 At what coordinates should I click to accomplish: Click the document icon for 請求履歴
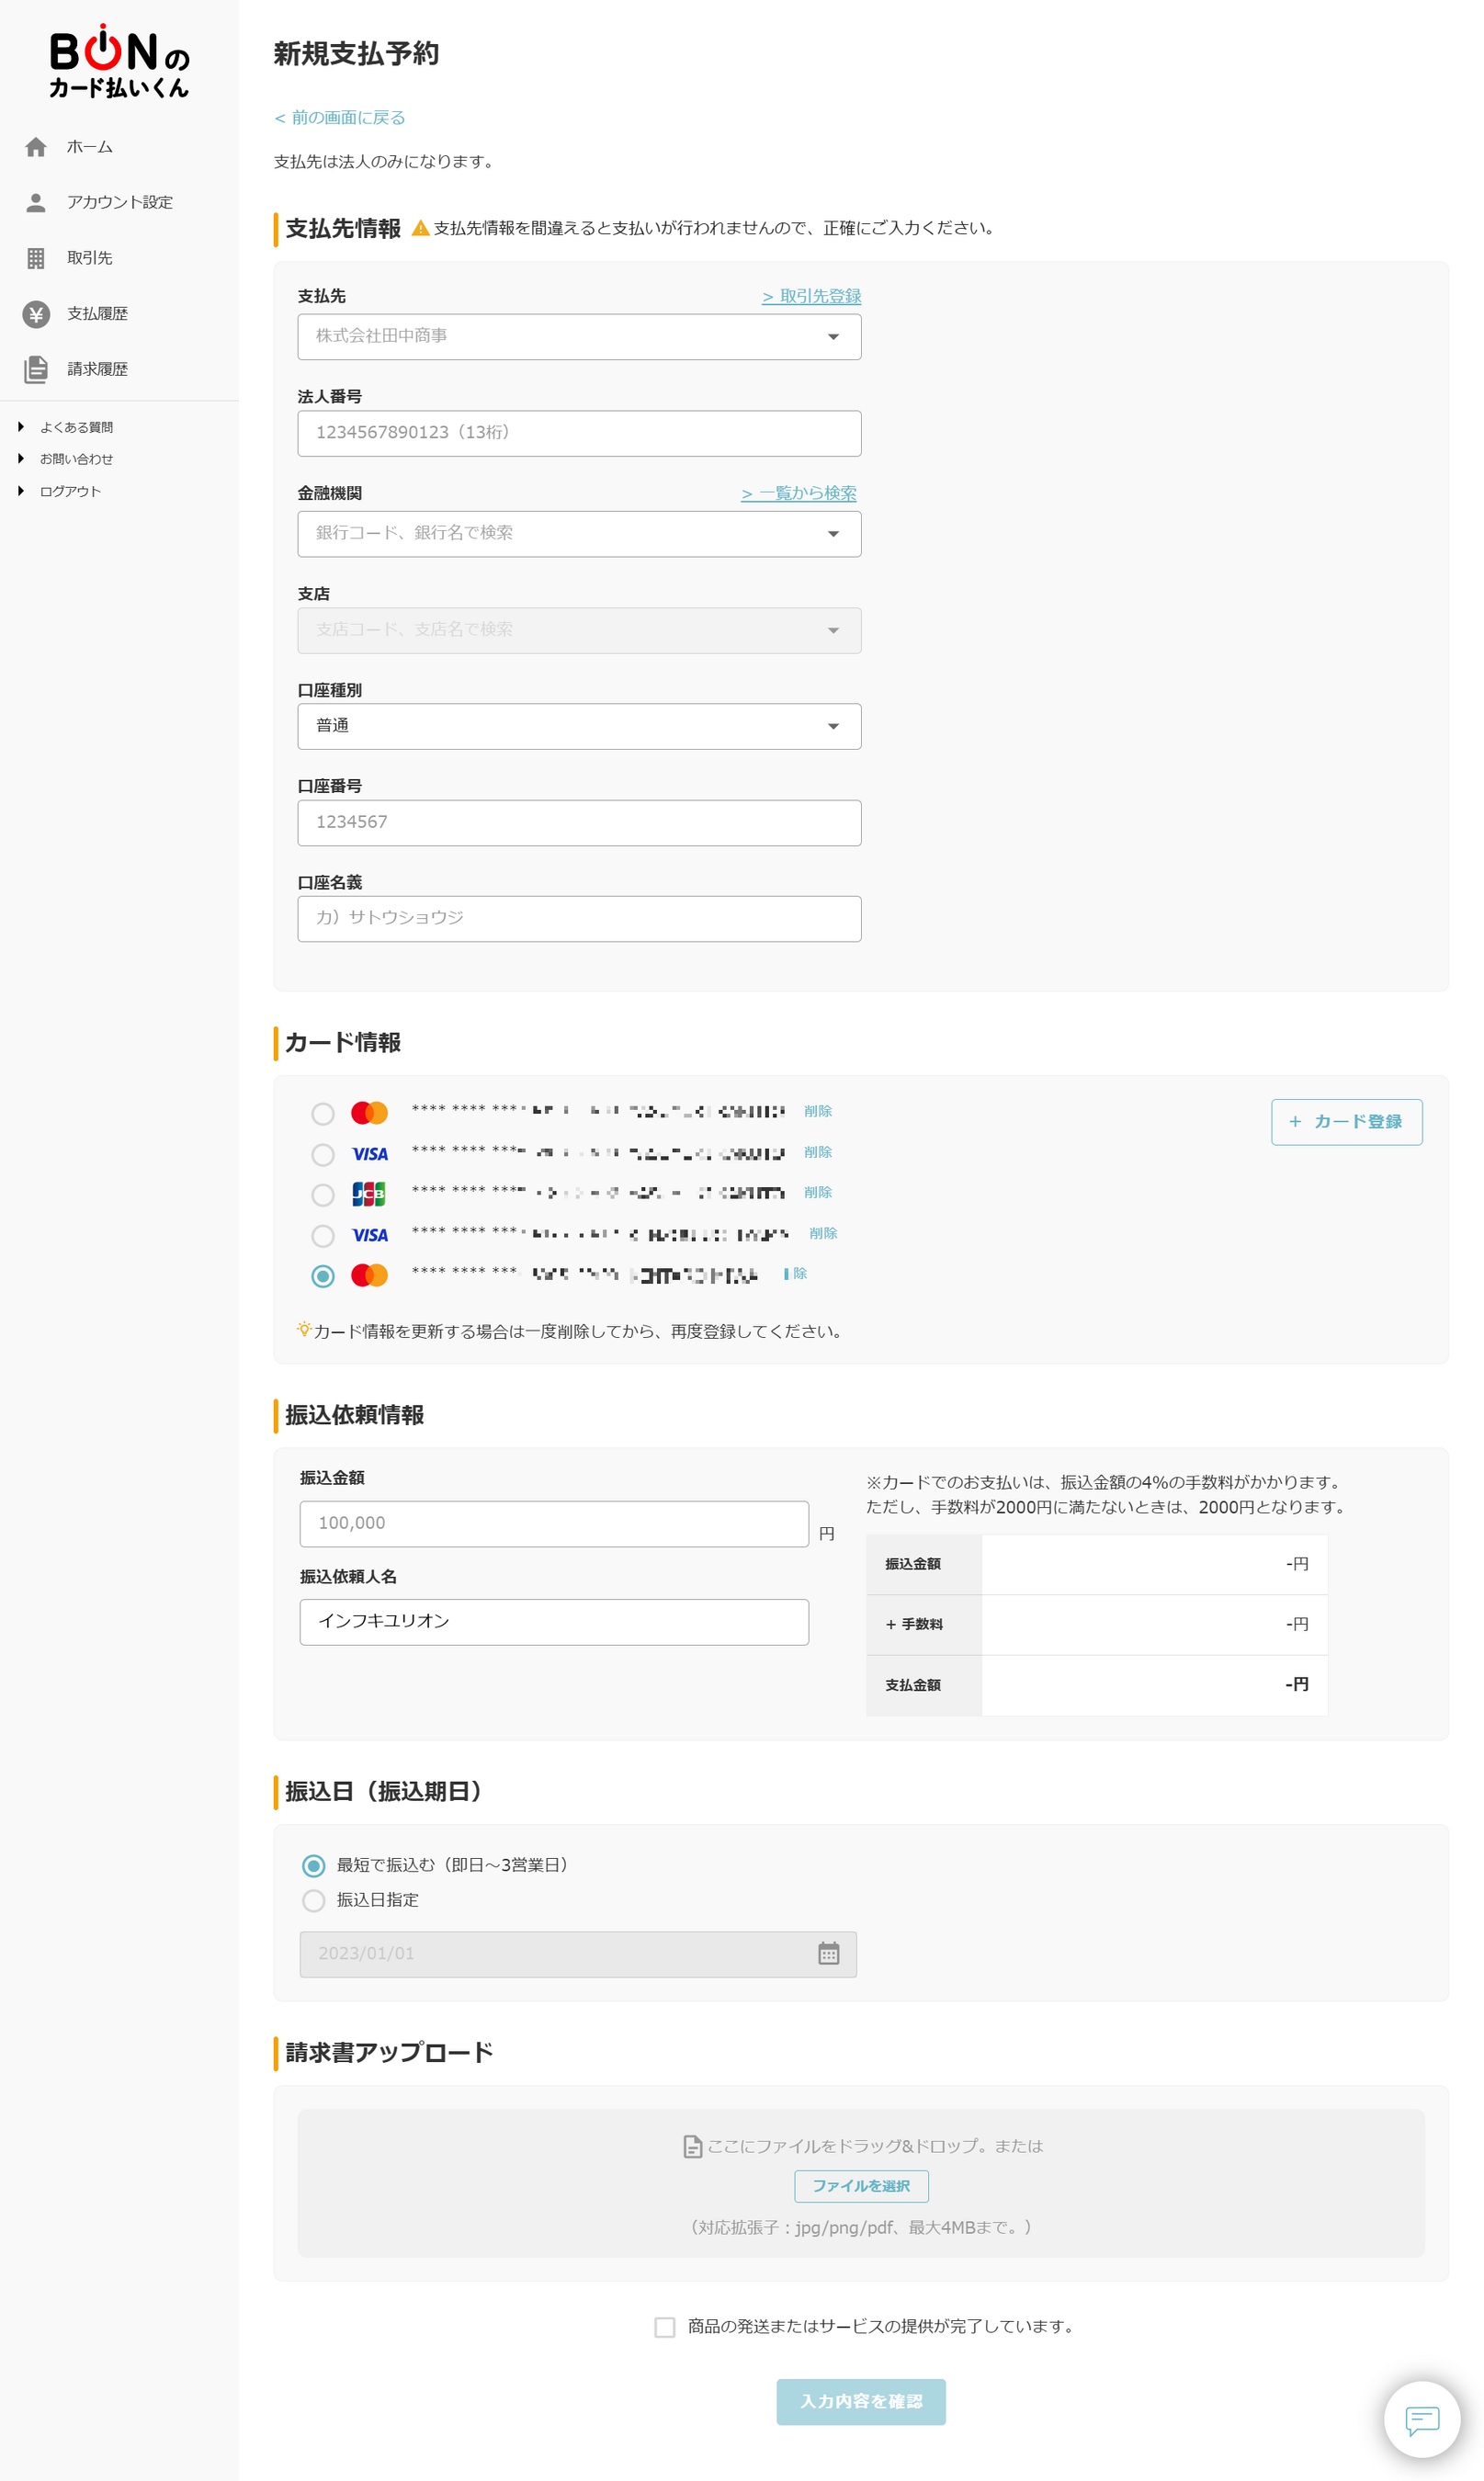click(x=36, y=370)
